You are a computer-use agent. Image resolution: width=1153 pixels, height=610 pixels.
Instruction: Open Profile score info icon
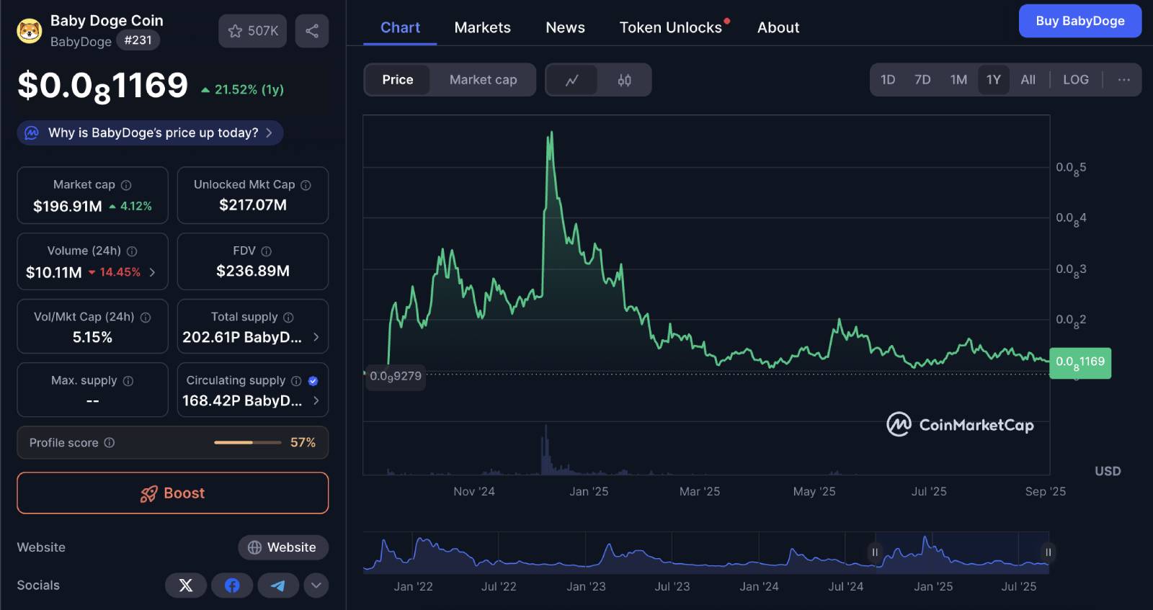pyautogui.click(x=110, y=442)
